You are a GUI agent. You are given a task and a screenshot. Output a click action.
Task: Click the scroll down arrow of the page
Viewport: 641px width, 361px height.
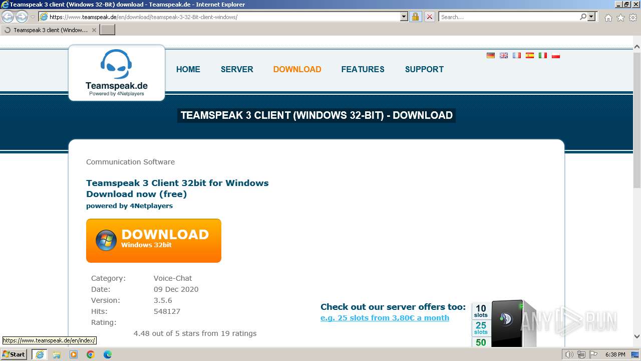(x=636, y=336)
